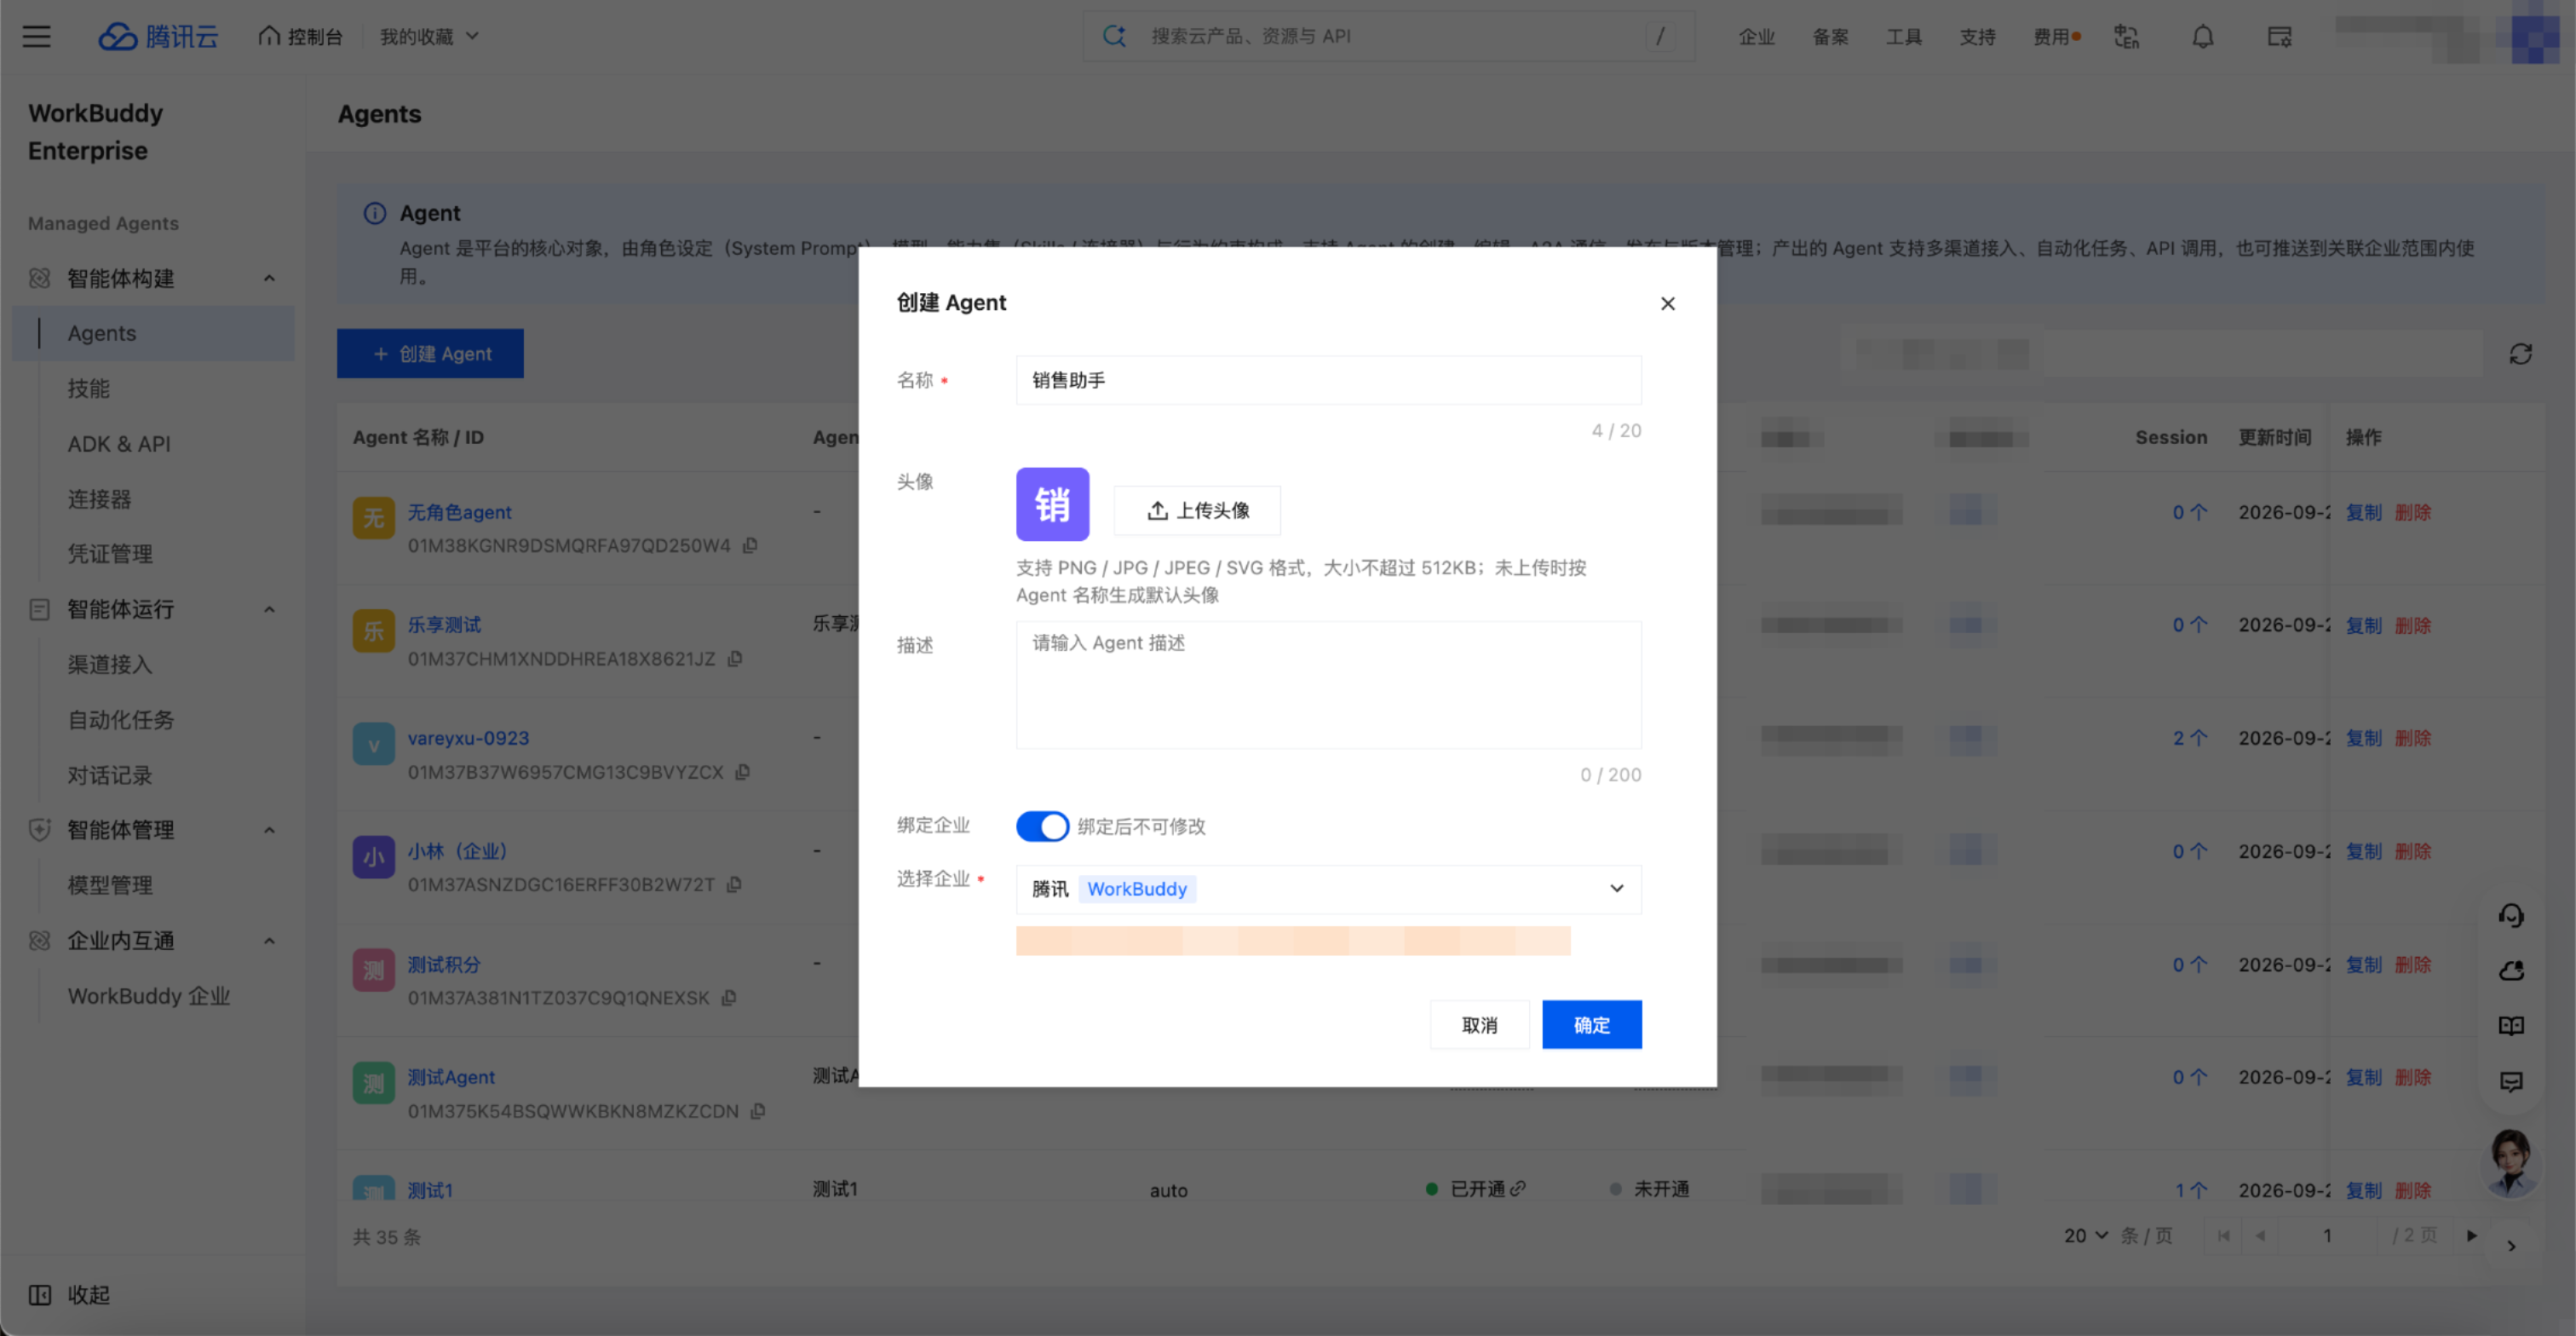Open the feedback message icon

tap(2511, 1081)
